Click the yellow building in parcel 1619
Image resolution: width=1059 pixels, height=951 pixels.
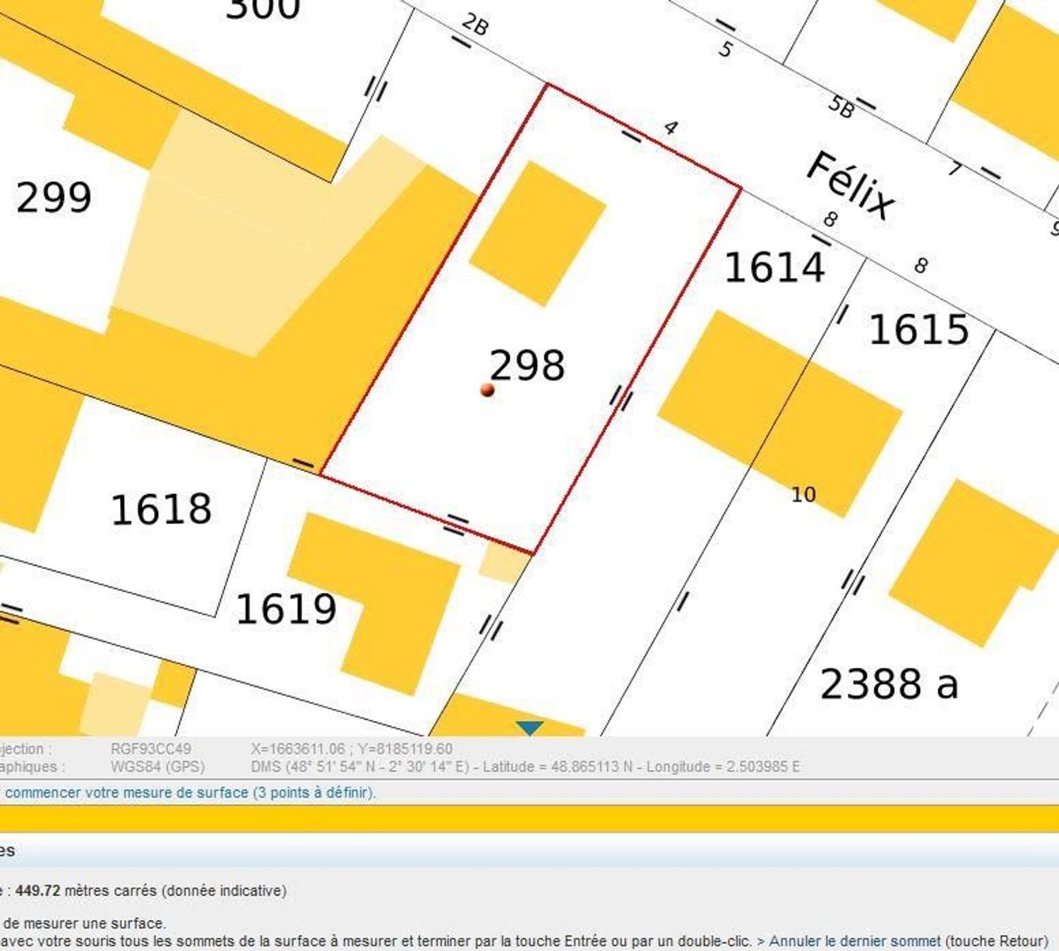(374, 604)
